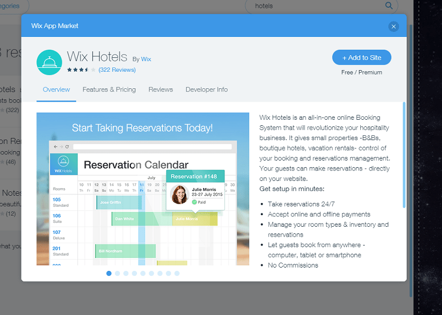Click the 'No Commissions' bullet

click(x=293, y=265)
